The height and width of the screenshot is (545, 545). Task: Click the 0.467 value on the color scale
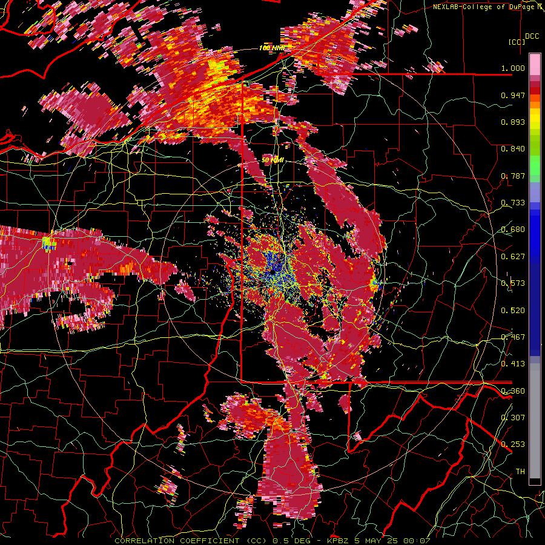pos(513,337)
